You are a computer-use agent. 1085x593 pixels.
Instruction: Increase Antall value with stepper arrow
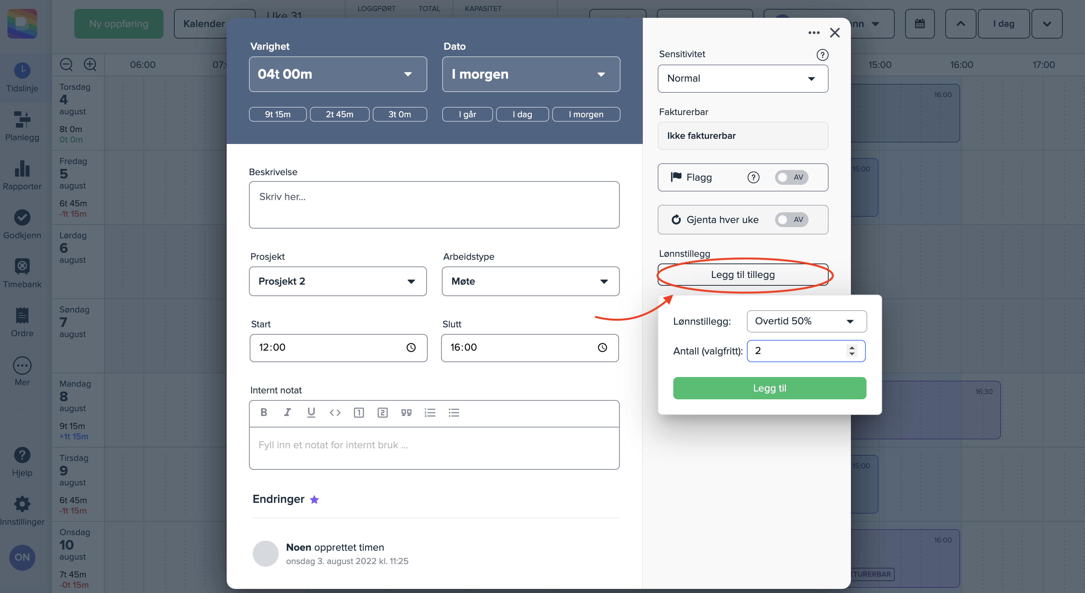[x=852, y=347]
